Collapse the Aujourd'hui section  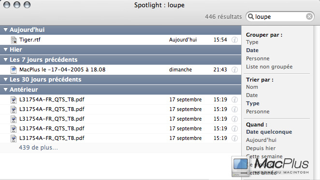pyautogui.click(x=5, y=30)
